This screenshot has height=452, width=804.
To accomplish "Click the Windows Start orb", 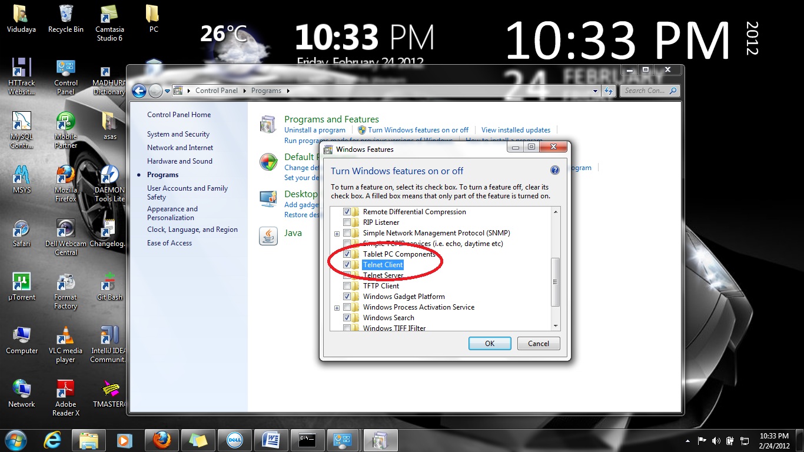I will click(x=16, y=440).
